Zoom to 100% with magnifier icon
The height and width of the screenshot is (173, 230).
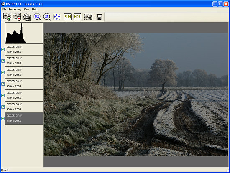pos(38,17)
